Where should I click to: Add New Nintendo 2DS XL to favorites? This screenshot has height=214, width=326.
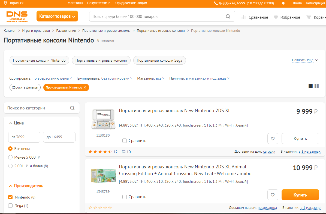click(273, 139)
